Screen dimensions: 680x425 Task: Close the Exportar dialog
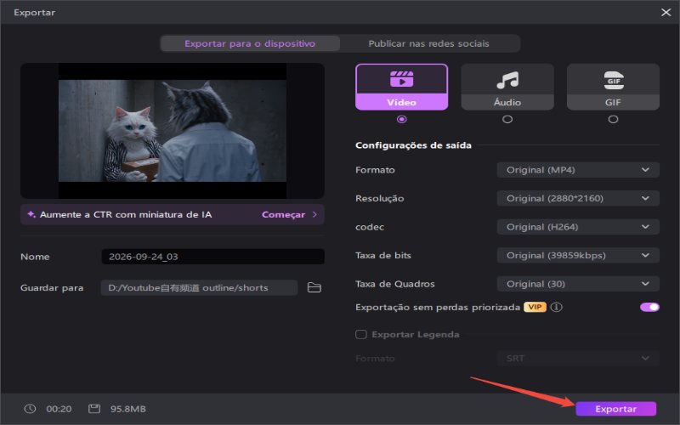tap(666, 12)
